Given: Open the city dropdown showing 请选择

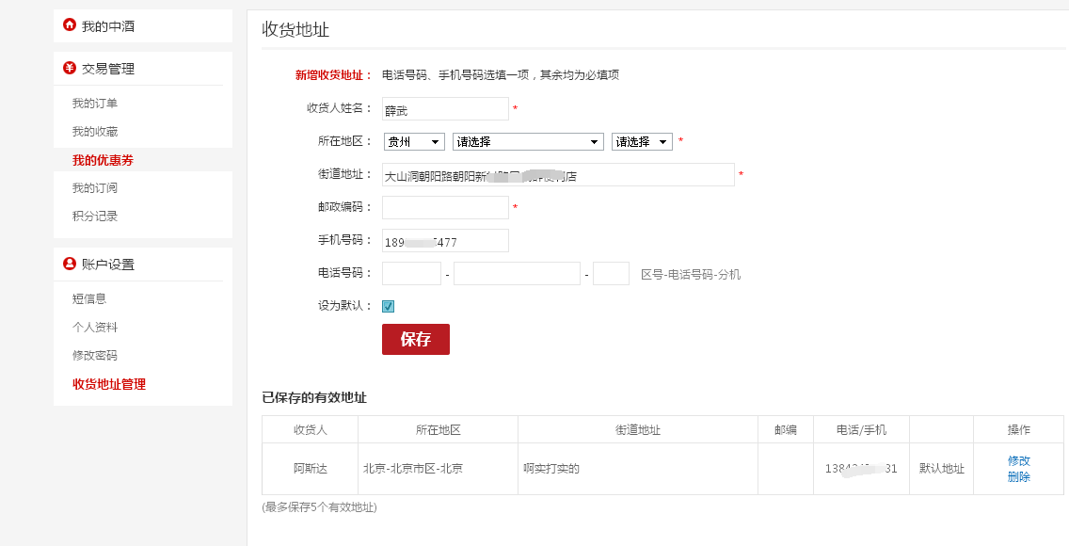Looking at the screenshot, I should 528,142.
